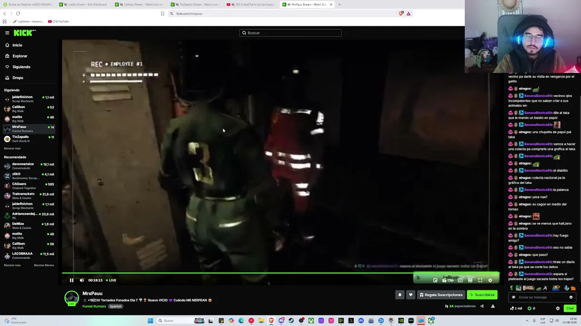Open Drops in the sidebar
This screenshot has height=326, width=581.
pos(18,78)
